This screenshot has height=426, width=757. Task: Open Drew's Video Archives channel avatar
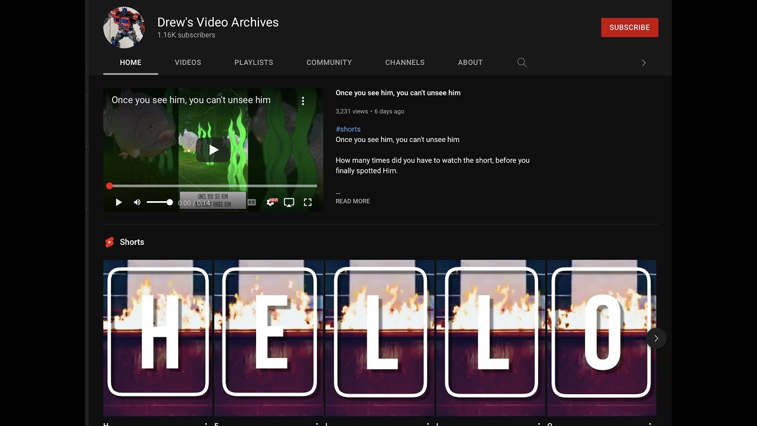tap(124, 27)
